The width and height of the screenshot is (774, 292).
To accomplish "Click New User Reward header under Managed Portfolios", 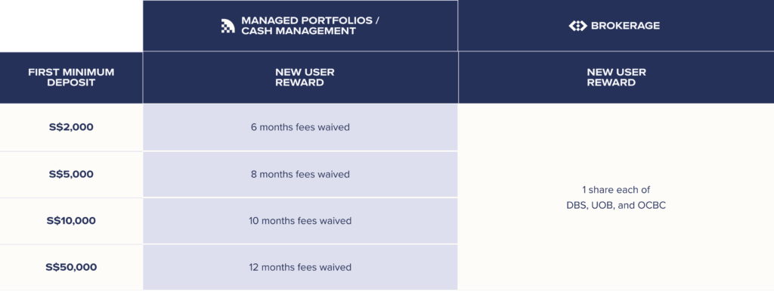I will pos(300,78).
